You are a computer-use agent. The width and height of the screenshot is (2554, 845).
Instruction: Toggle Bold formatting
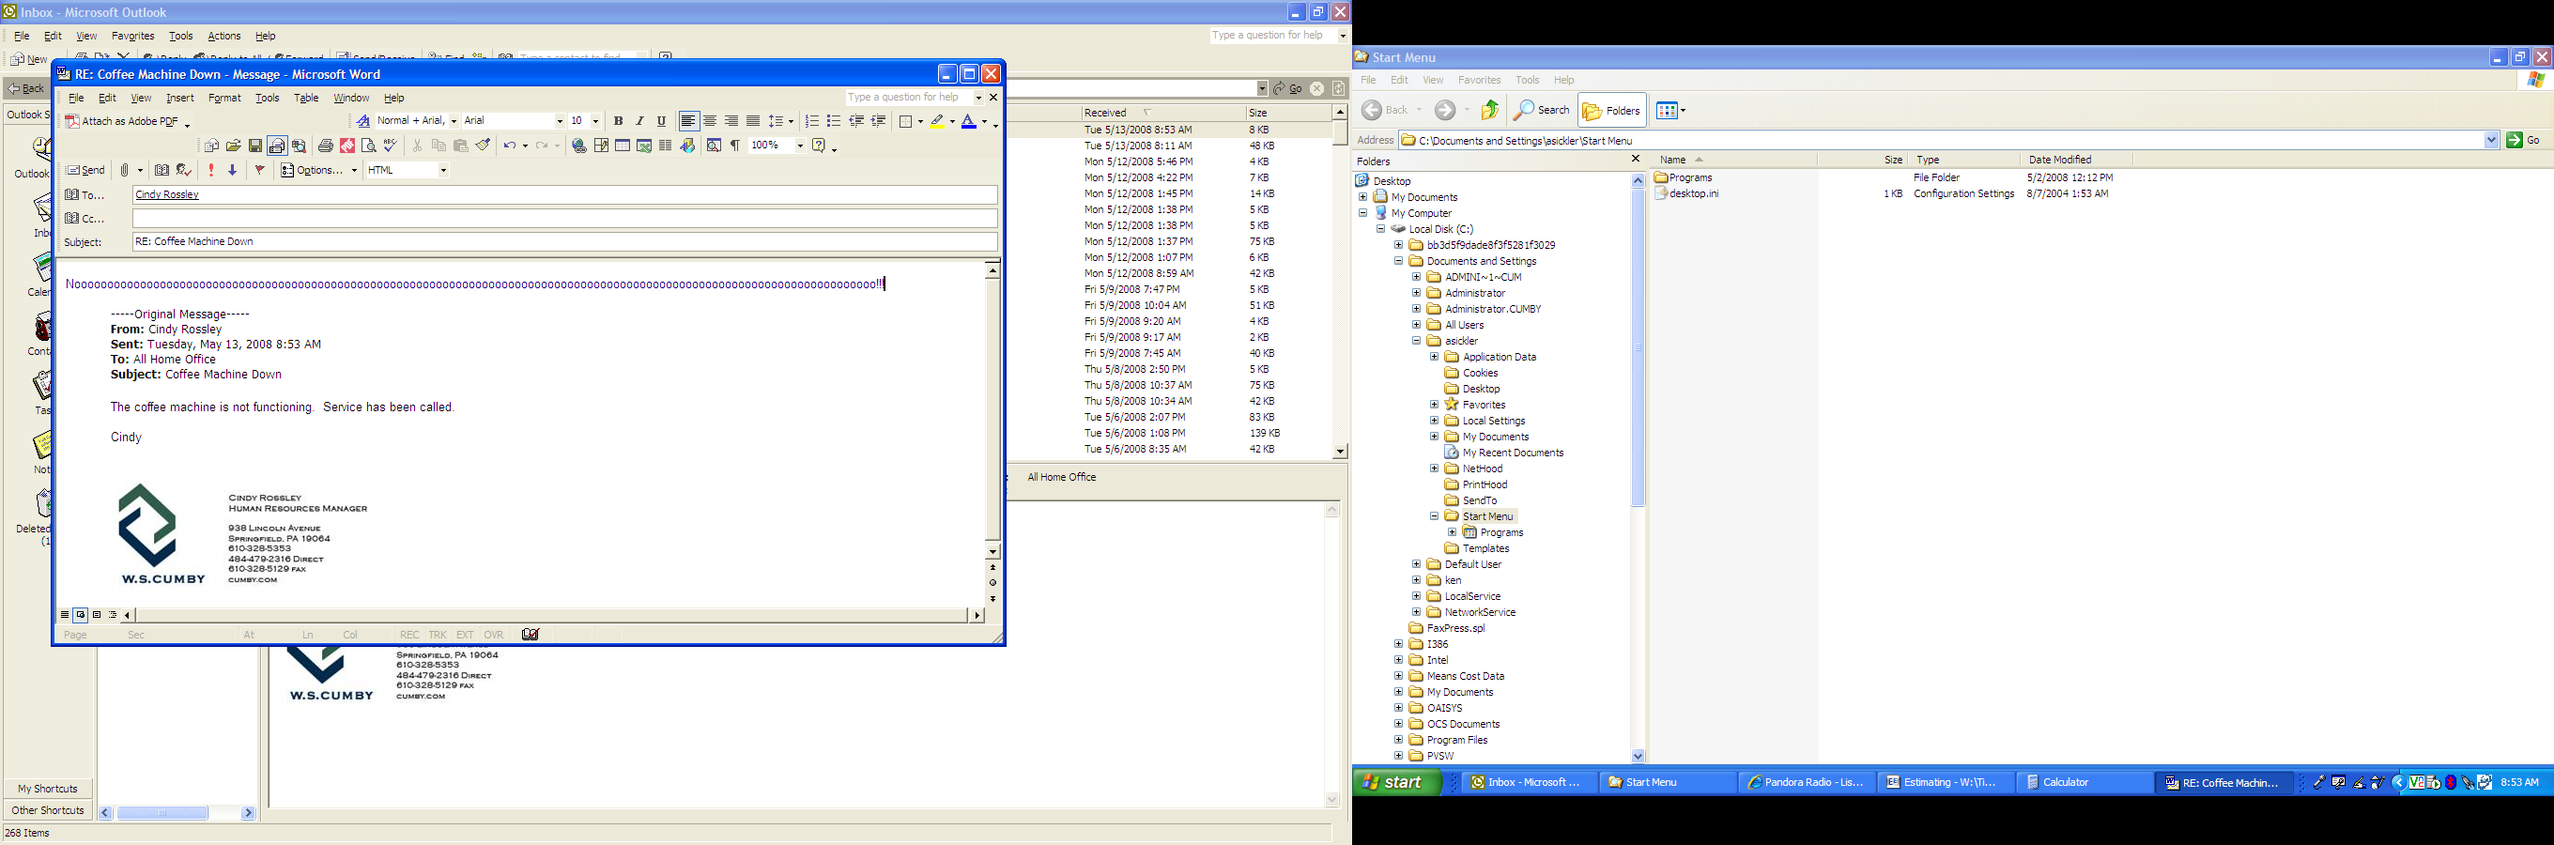coord(618,121)
